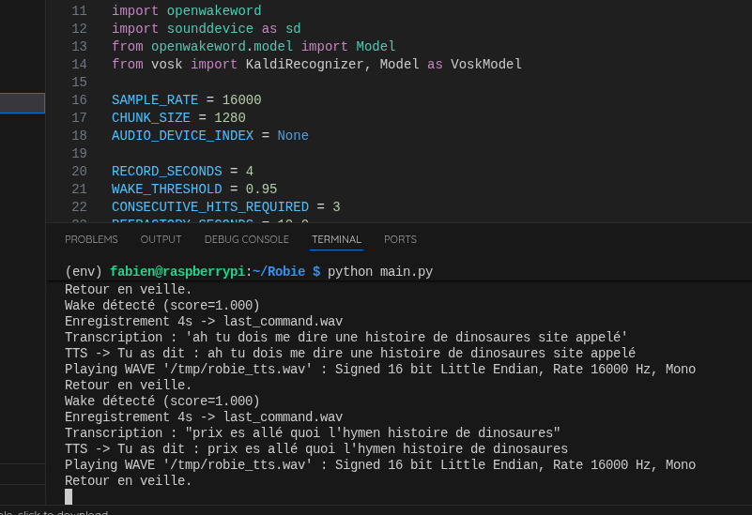
Task: Click 'import sounddevice as sd' code line
Action: [x=207, y=29]
